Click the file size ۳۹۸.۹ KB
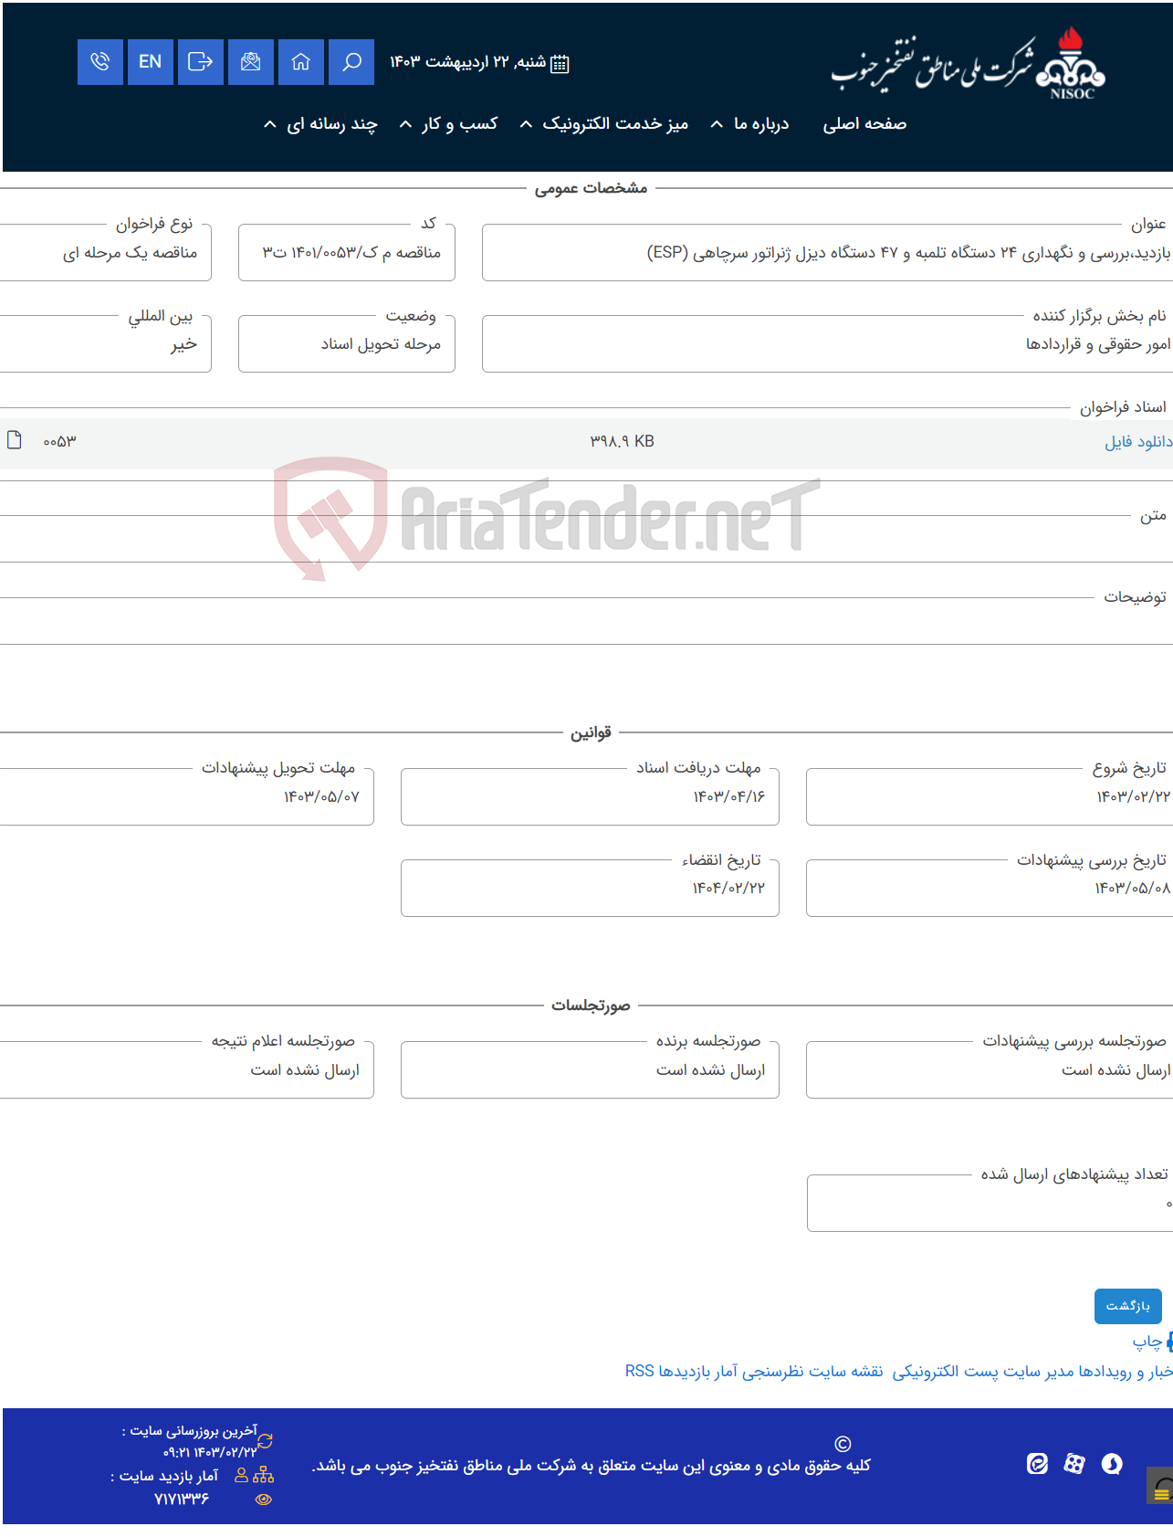Screen dimensions: 1173x1537 tap(623, 441)
